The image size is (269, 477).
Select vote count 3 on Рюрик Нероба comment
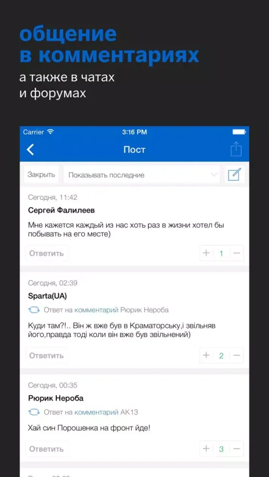tap(222, 449)
